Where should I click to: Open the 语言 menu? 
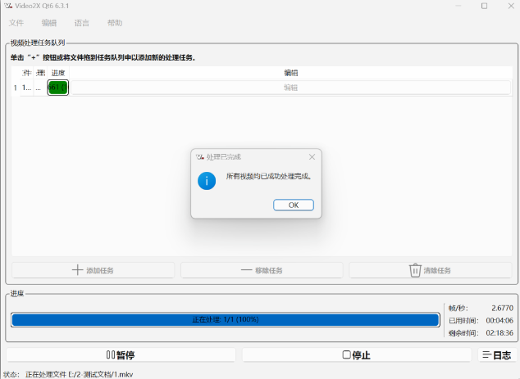[82, 23]
